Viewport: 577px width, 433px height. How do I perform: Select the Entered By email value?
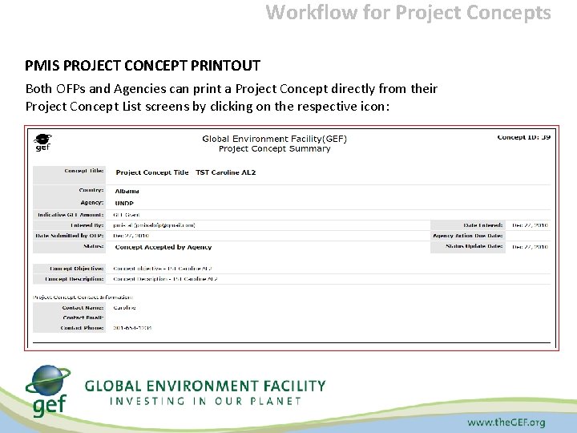pos(154,225)
